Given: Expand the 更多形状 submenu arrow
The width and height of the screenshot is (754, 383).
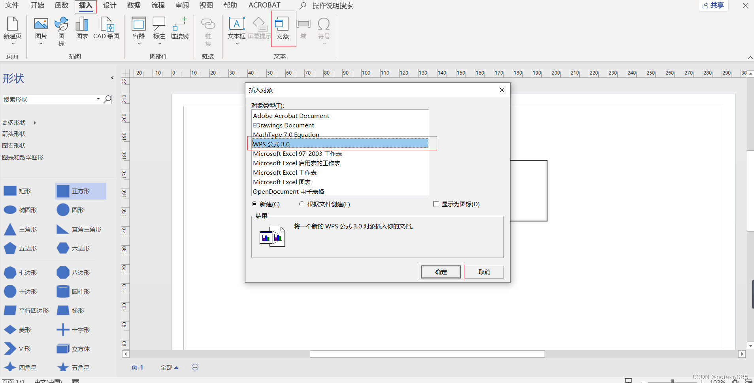Looking at the screenshot, I should [x=35, y=123].
